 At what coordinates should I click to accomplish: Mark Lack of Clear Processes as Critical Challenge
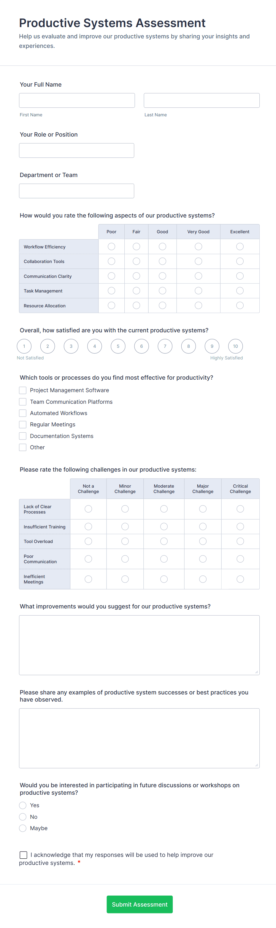point(240,509)
